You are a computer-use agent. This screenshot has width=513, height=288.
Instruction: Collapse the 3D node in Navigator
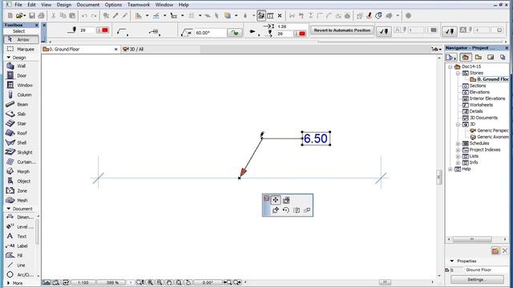(x=458, y=125)
